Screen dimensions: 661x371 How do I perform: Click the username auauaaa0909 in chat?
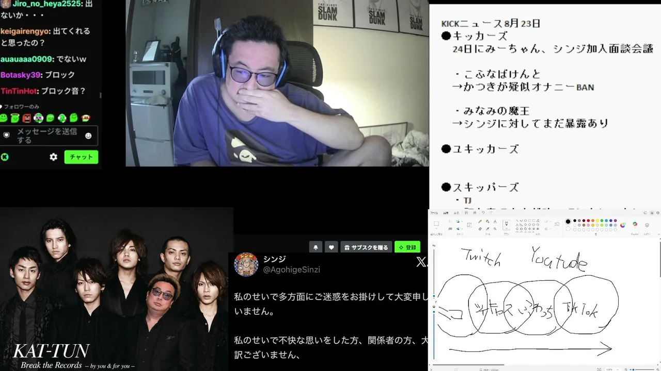26,59
